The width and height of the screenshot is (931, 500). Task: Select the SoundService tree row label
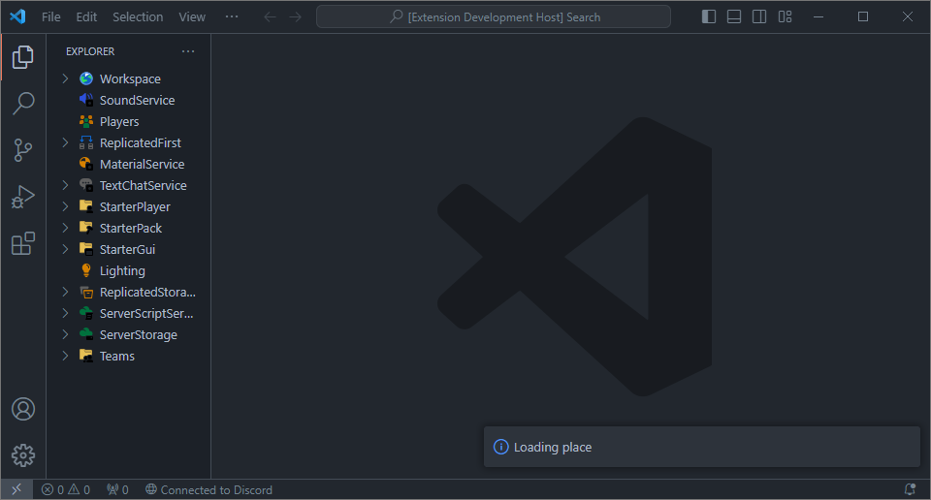coord(137,100)
